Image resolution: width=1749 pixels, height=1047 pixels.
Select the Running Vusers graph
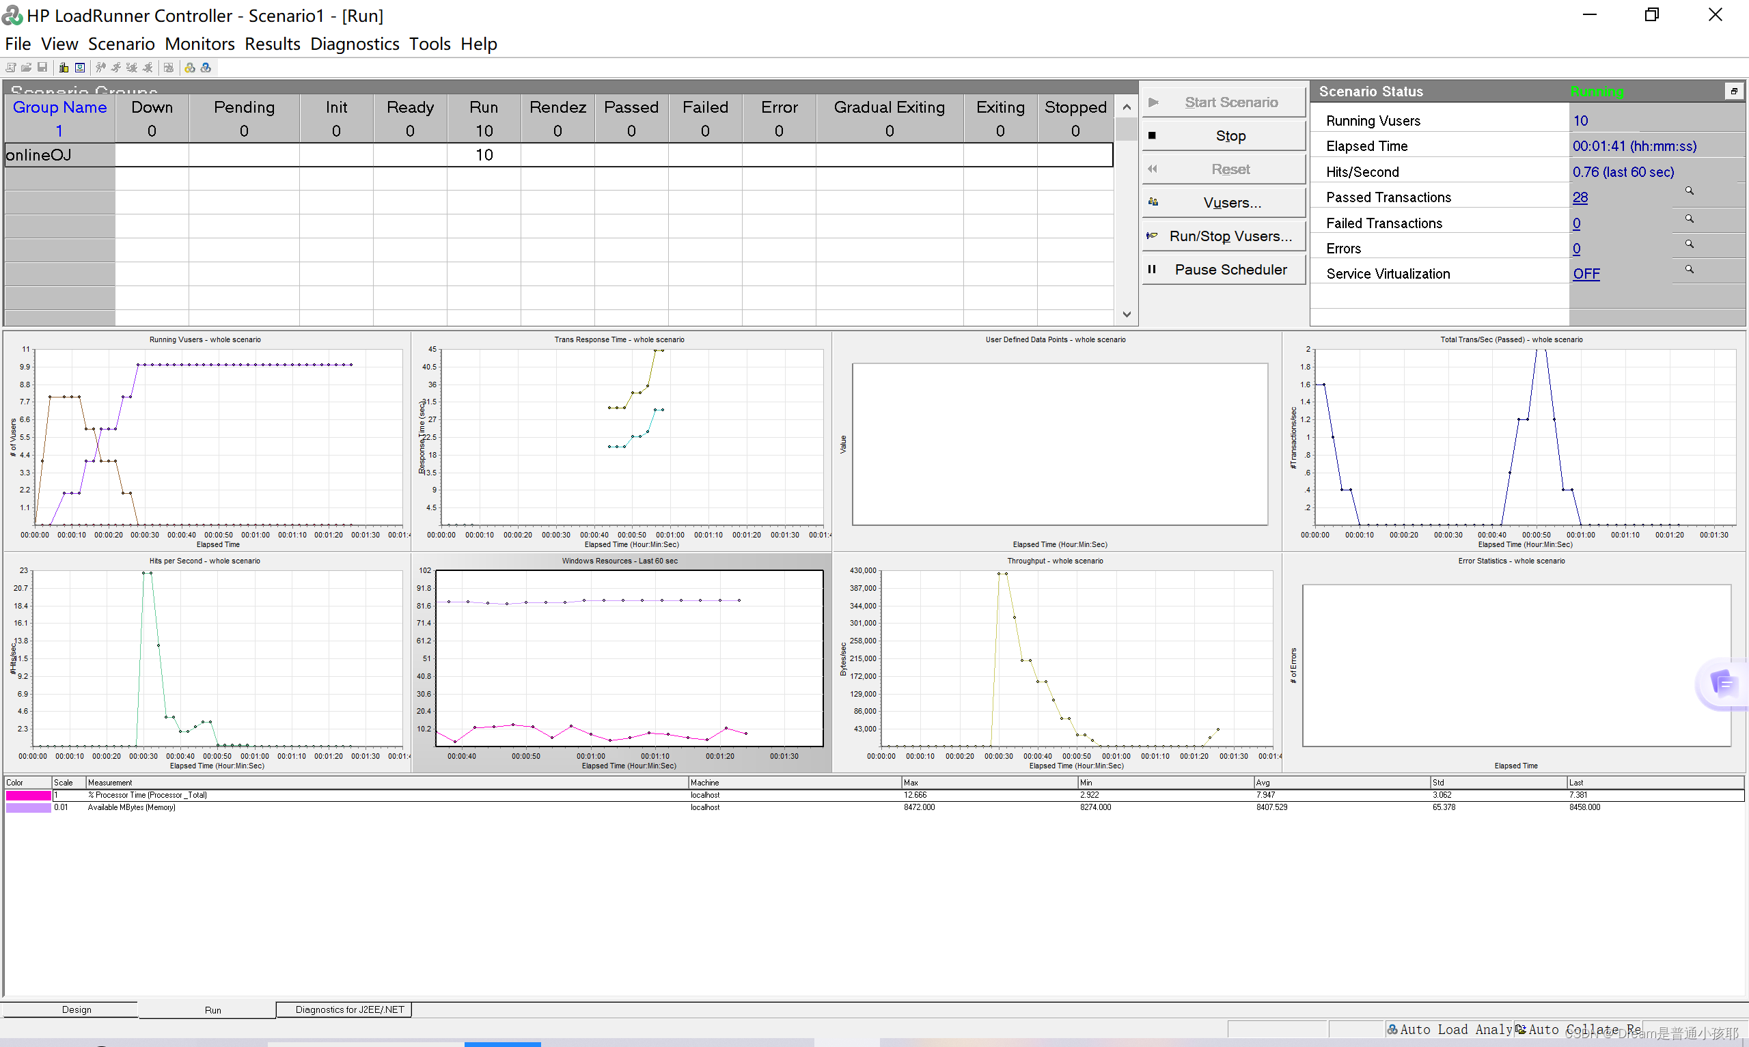(x=207, y=441)
